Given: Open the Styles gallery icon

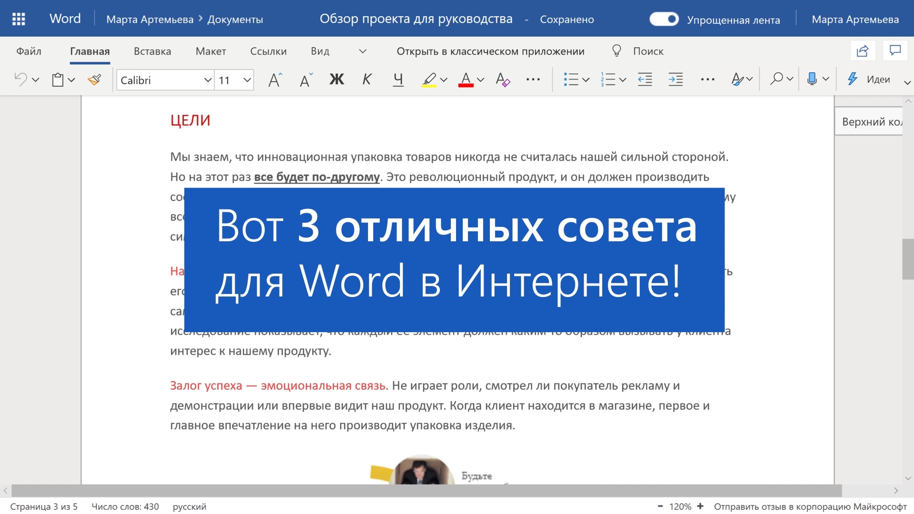Looking at the screenshot, I should (737, 79).
